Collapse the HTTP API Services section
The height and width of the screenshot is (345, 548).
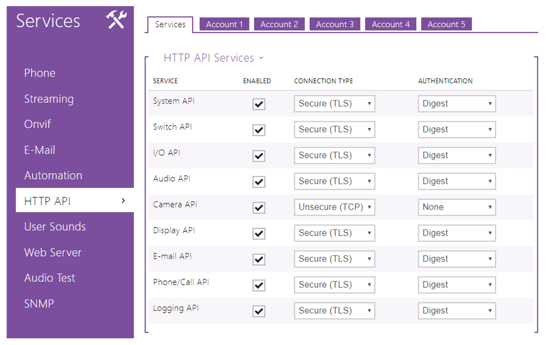click(213, 58)
